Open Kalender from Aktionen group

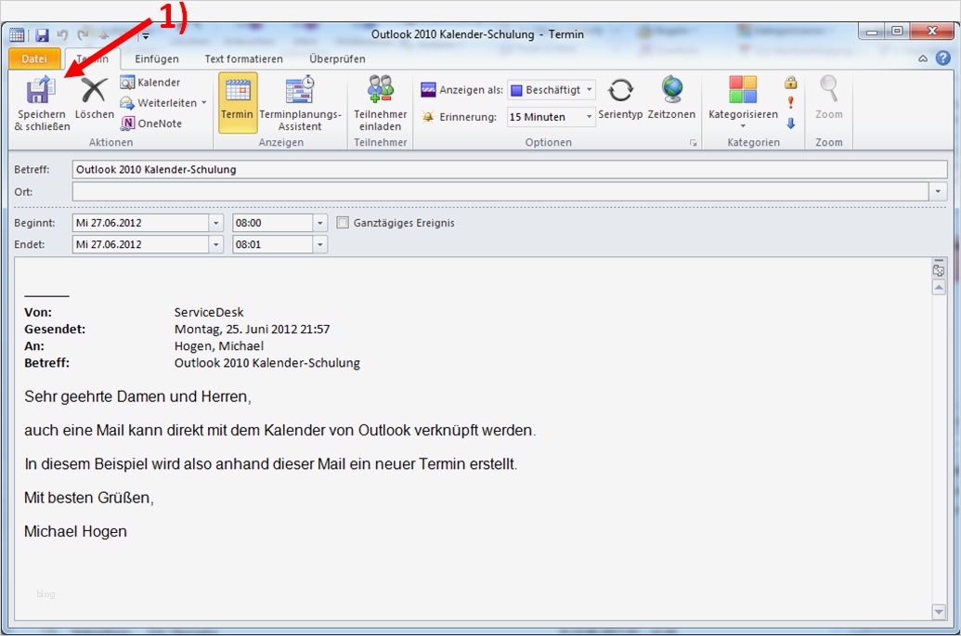[150, 82]
